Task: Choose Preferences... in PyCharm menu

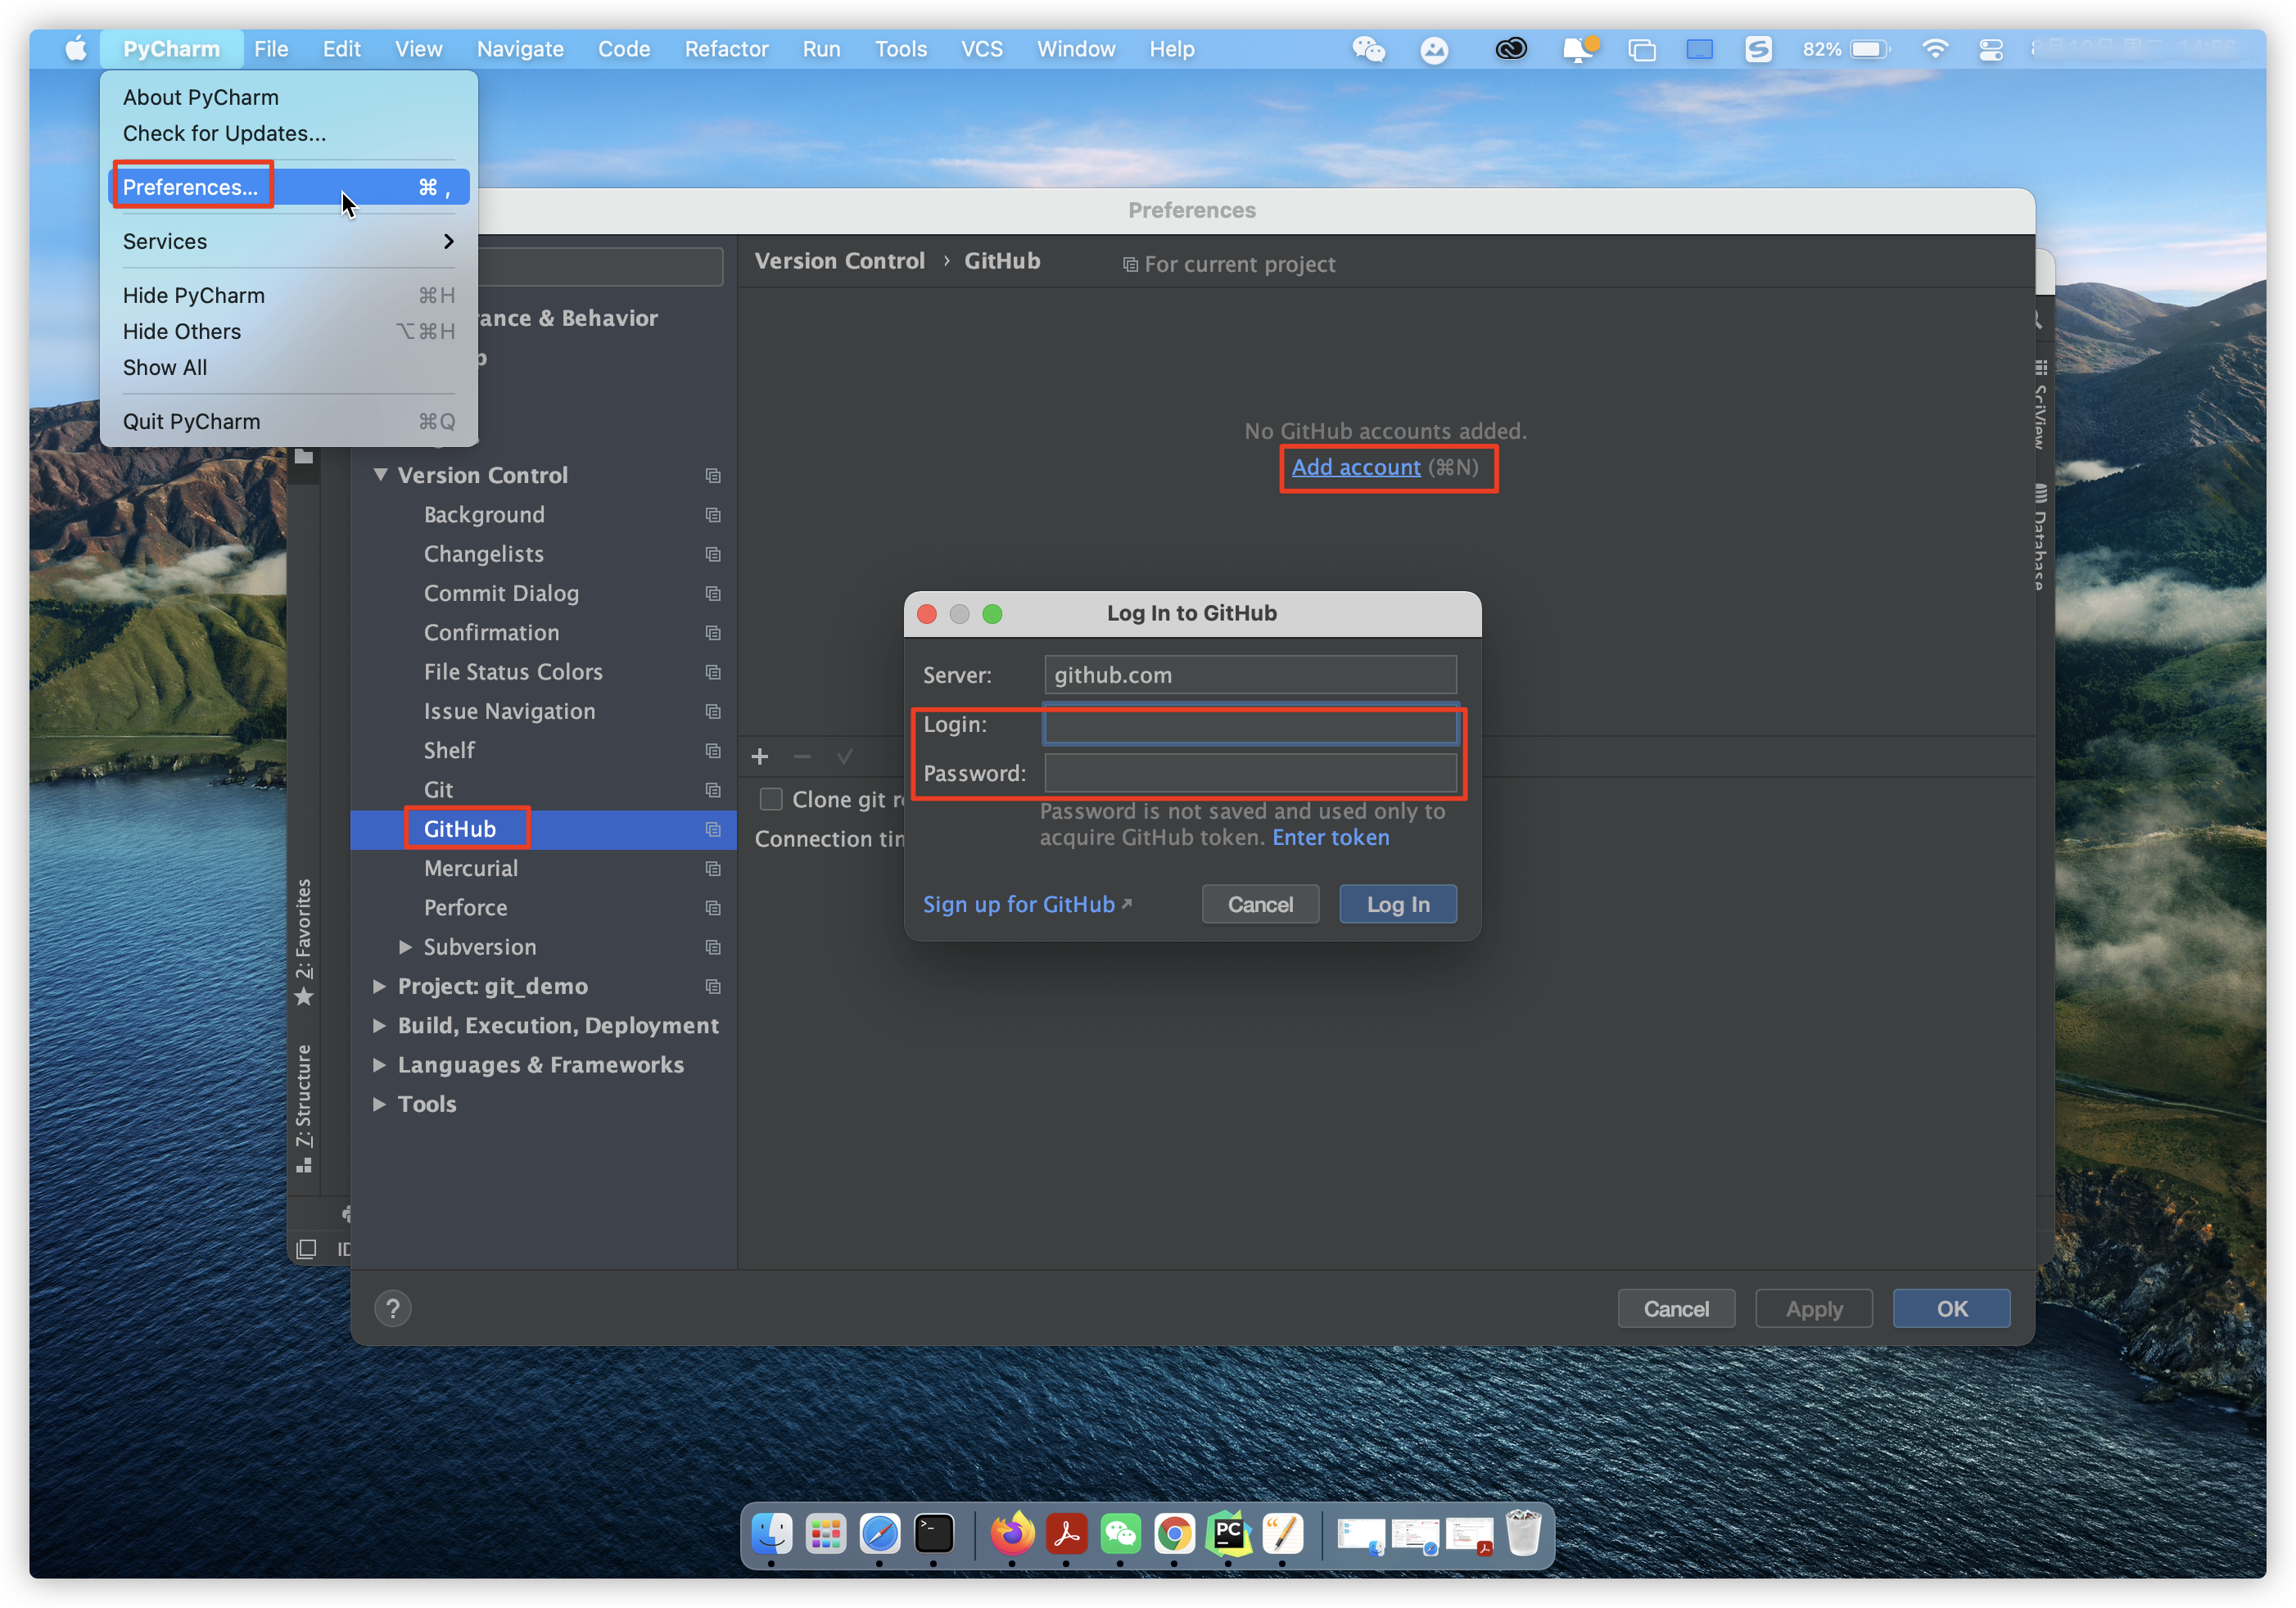Action: pyautogui.click(x=288, y=187)
